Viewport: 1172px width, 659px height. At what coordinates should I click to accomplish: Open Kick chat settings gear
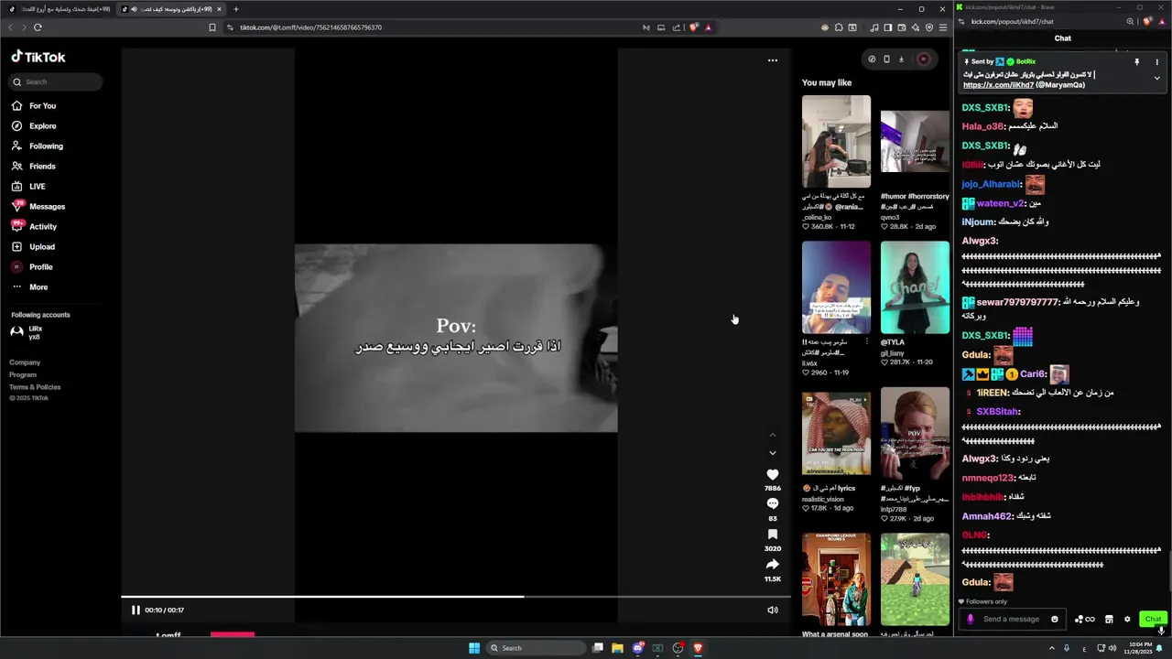1127,620
